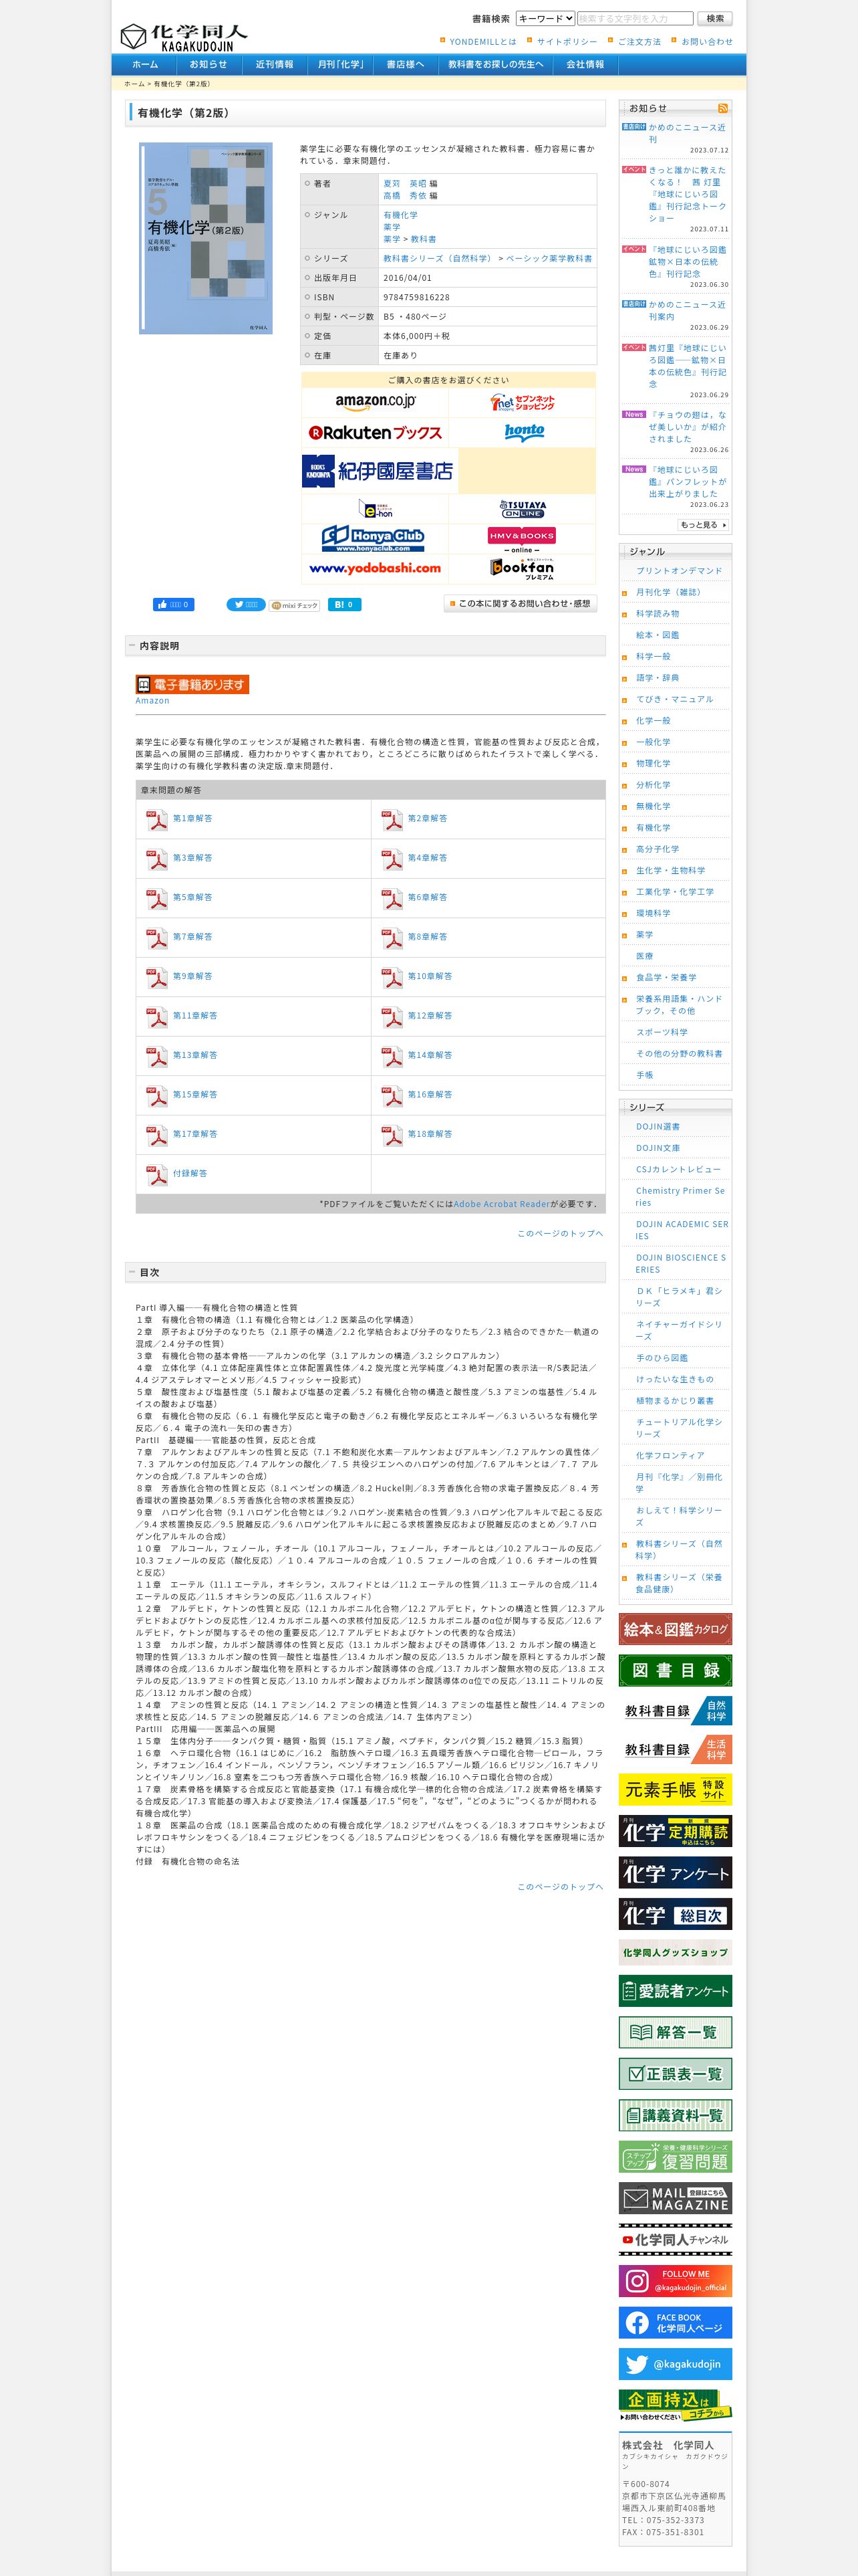
Task: Open the ご注文方法 link
Action: coord(638,42)
